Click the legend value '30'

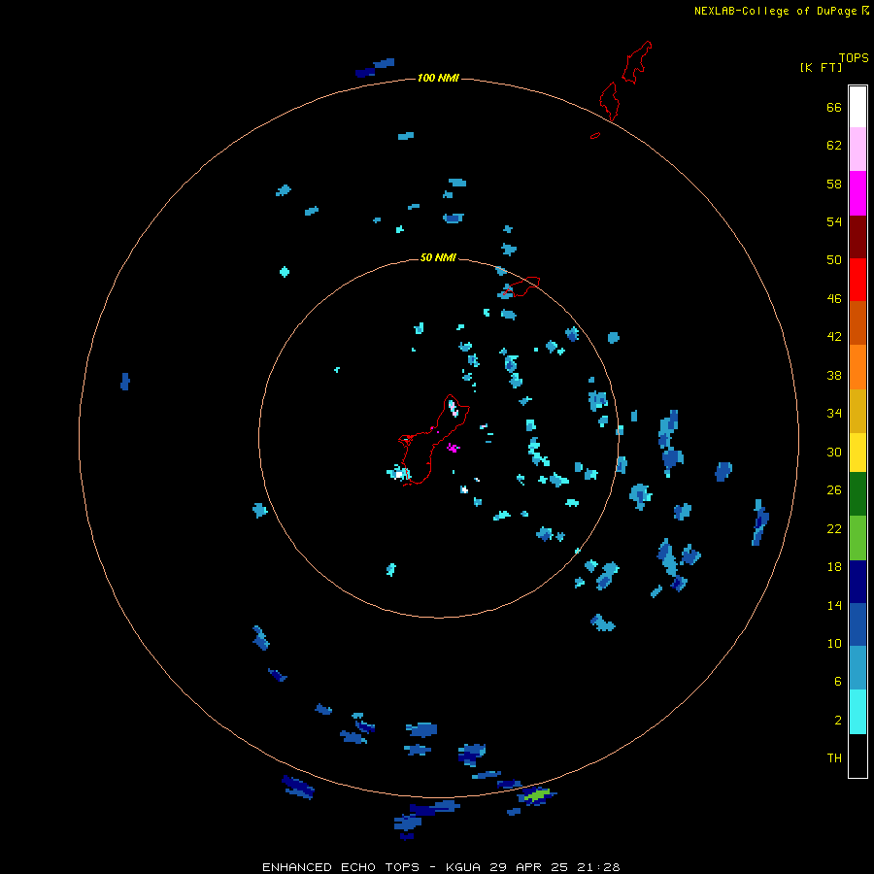[834, 452]
